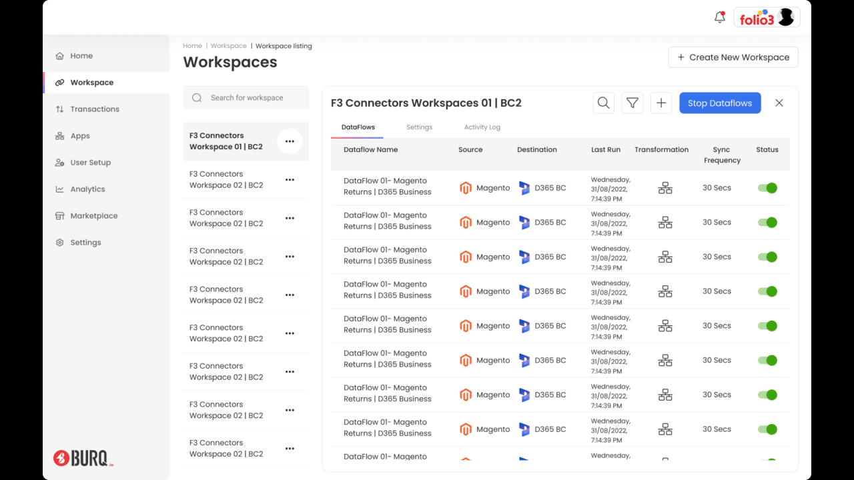Screen dimensions: 854x480
Task: Toggle status switch of first dataflow row
Action: click(x=767, y=188)
